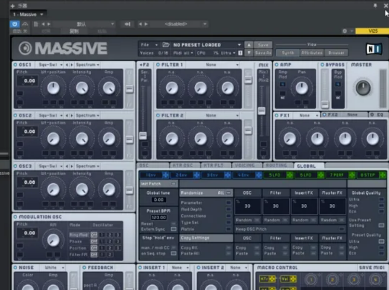
Task: Select previous wavetable with OSC2 left arrow
Action: 67,116
